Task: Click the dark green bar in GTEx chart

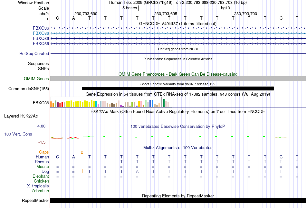Action: [164, 103]
